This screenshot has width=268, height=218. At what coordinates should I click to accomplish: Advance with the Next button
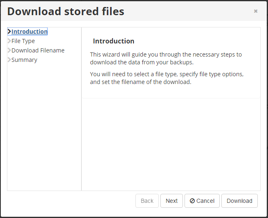(x=171, y=201)
